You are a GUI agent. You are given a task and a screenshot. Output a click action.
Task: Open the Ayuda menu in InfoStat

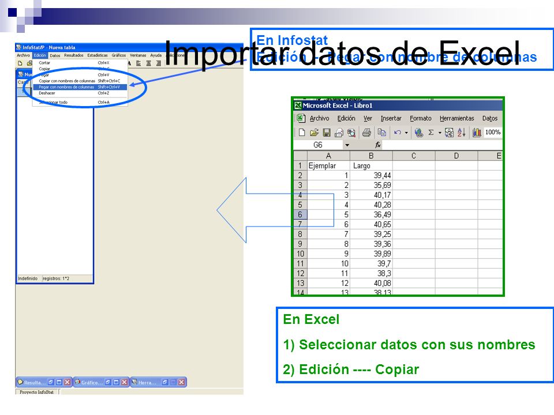pyautogui.click(x=156, y=55)
